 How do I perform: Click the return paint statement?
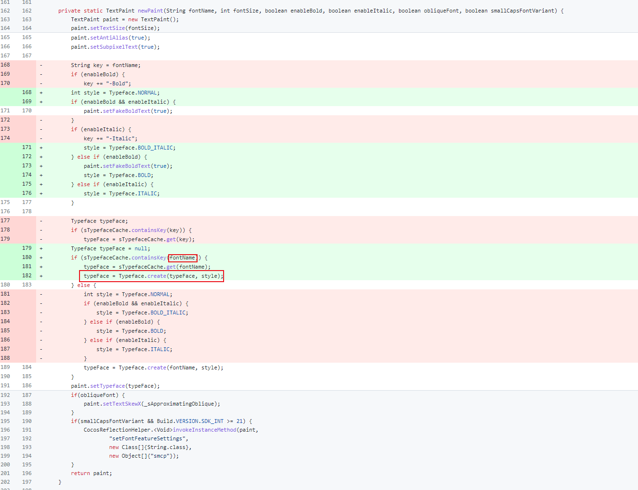(x=91, y=473)
